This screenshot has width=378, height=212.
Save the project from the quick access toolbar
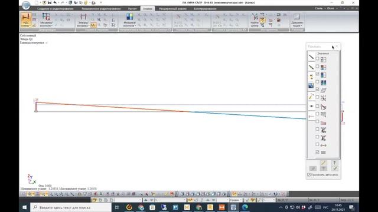(x=50, y=2)
